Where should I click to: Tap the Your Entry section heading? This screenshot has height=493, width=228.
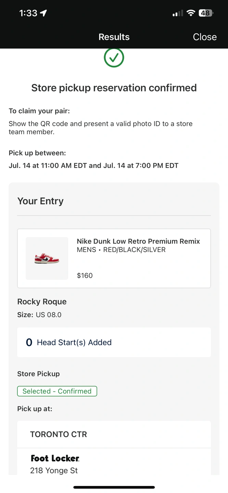(x=40, y=201)
